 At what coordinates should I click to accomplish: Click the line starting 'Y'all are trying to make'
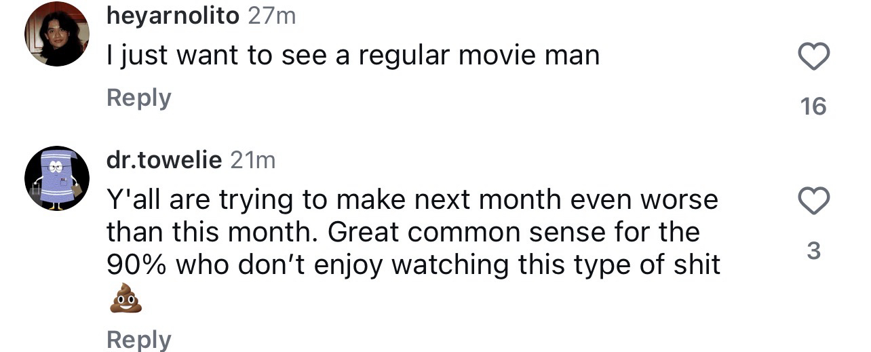412,200
